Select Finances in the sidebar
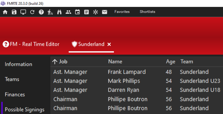 coord(15,94)
